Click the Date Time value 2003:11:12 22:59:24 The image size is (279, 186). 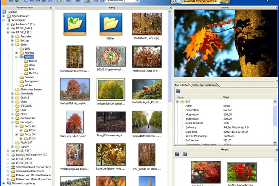point(236,132)
